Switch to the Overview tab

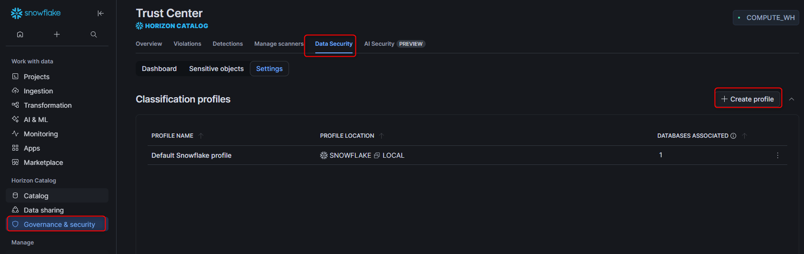[x=149, y=44]
